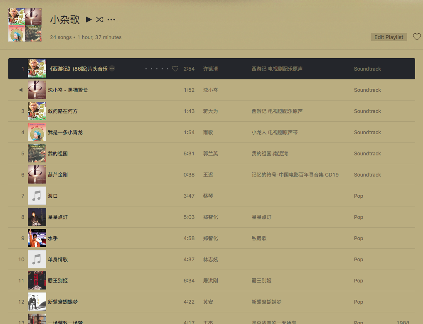The image size is (423, 324).
Task: Open the playlist more options menu
Action: point(111,20)
